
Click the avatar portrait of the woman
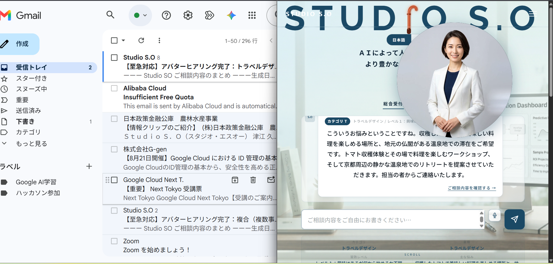click(454, 80)
